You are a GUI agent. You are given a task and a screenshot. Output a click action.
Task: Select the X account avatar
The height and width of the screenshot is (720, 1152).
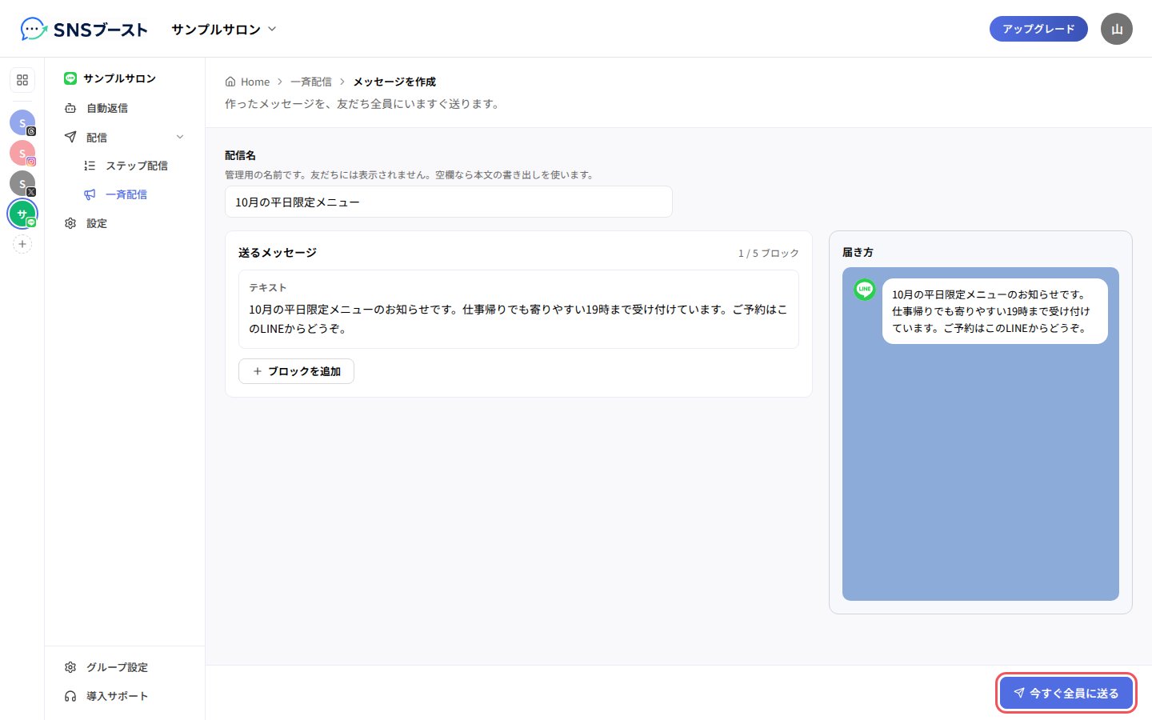click(x=22, y=183)
